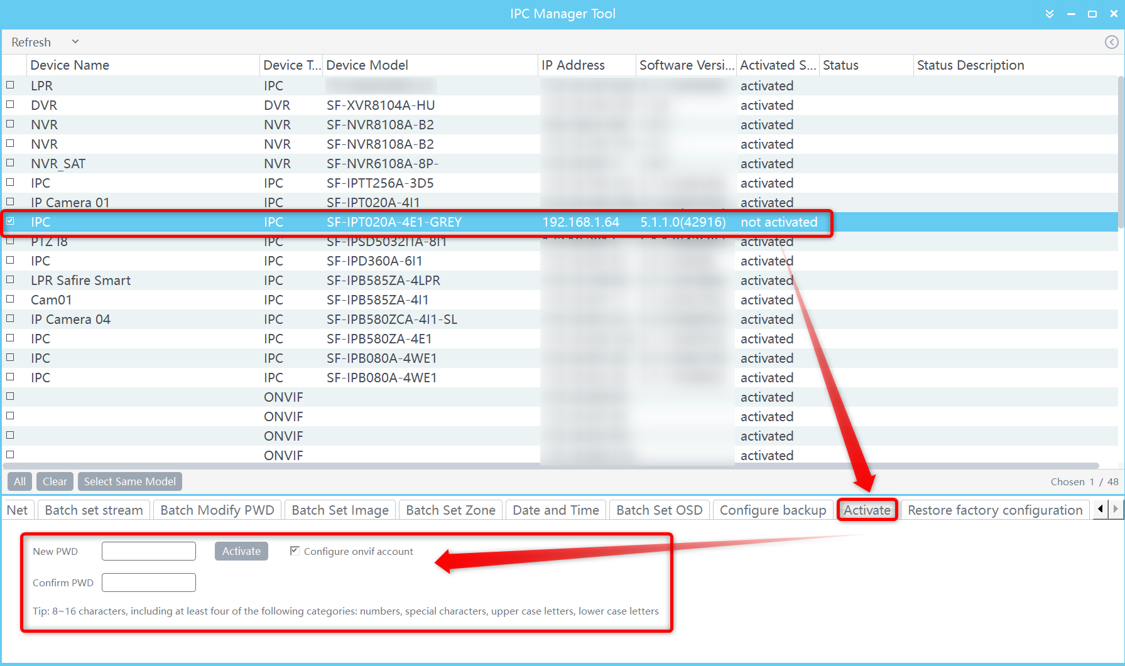Uncheck the selected SF-IPT020A-4E1-GREY row checkbox
This screenshot has height=666, width=1125.
(x=10, y=221)
